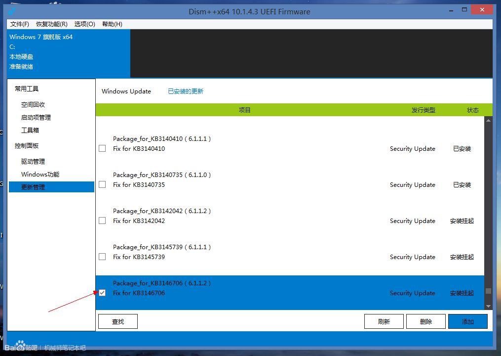Click the update list scroll up arrow
The width and height of the screenshot is (501, 356).
tap(488, 120)
